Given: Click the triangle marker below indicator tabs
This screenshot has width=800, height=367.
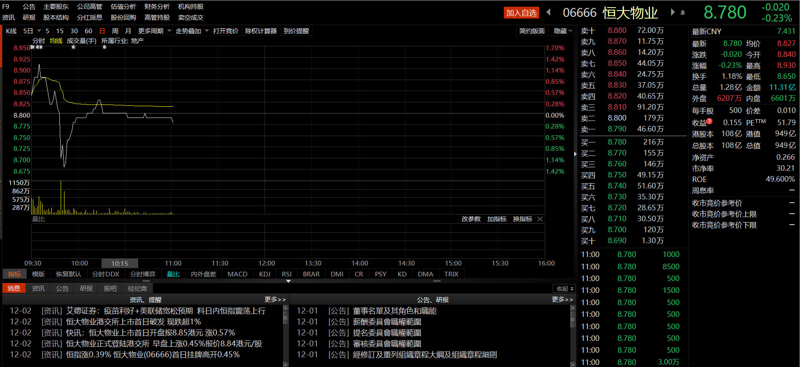Looking at the screenshot, I should pos(288,281).
